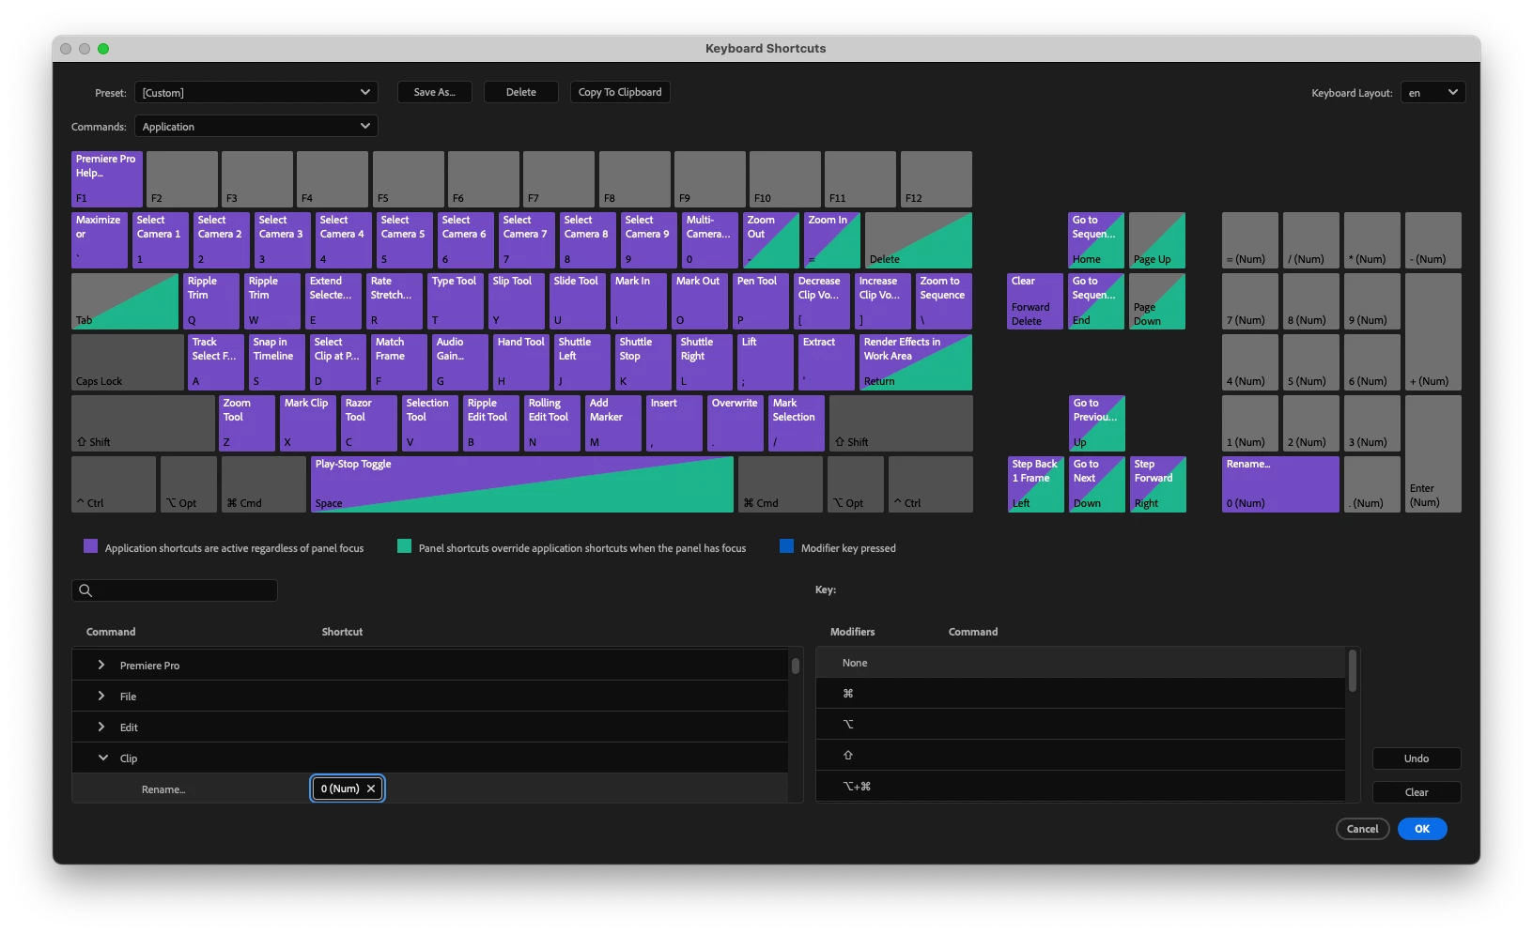The image size is (1533, 934).
Task: Click the Render Effects Return key
Action: 916,362
